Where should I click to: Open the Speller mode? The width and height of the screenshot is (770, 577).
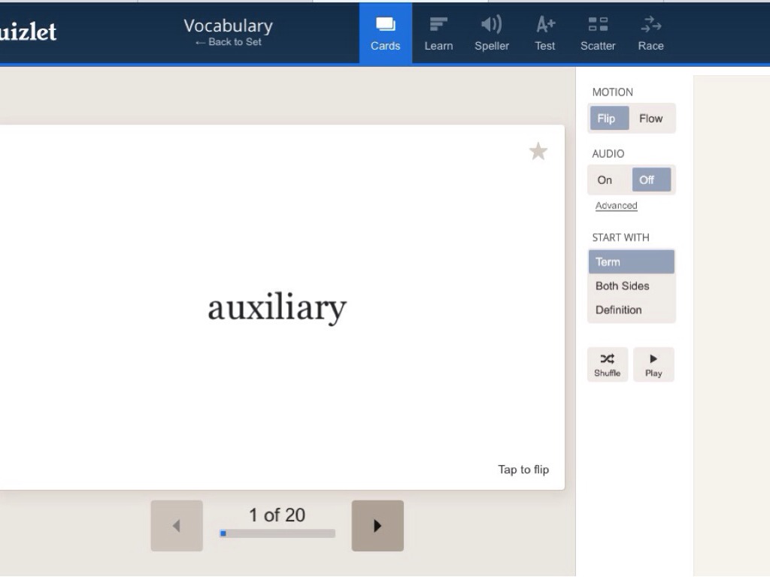point(491,34)
